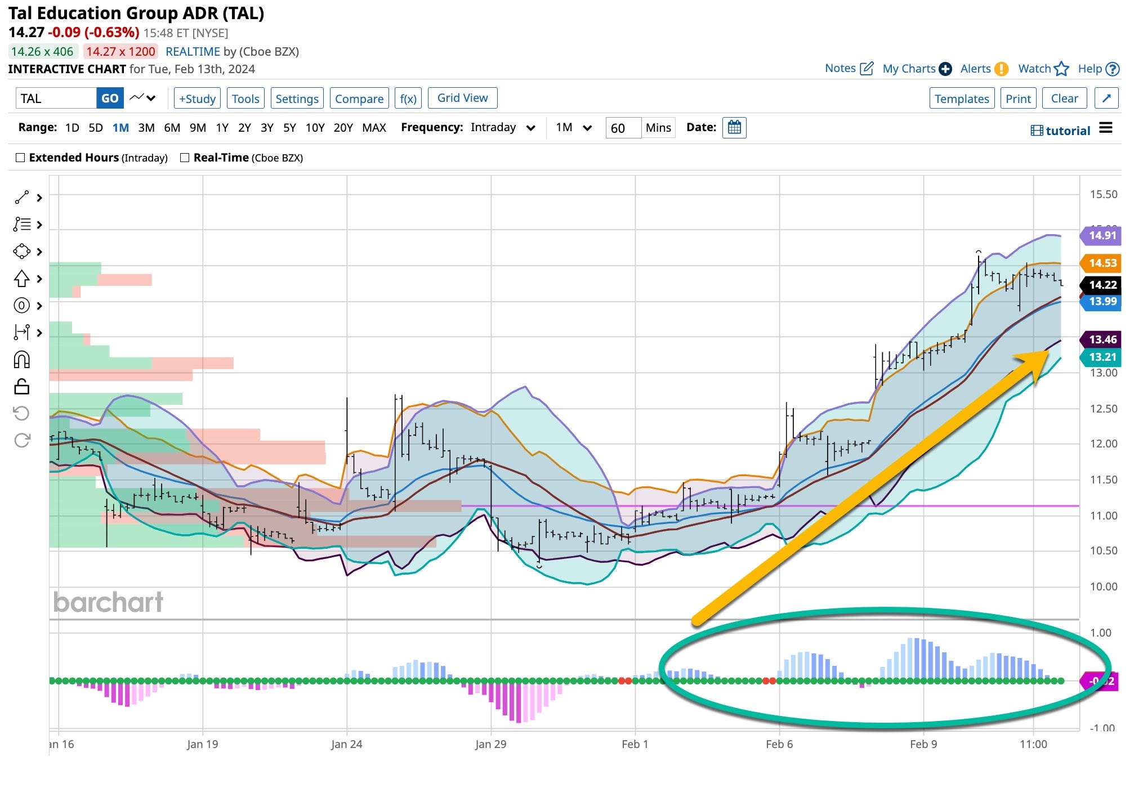Expand chart to full screen
Viewport: 1143px width, 788px height.
[1106, 98]
